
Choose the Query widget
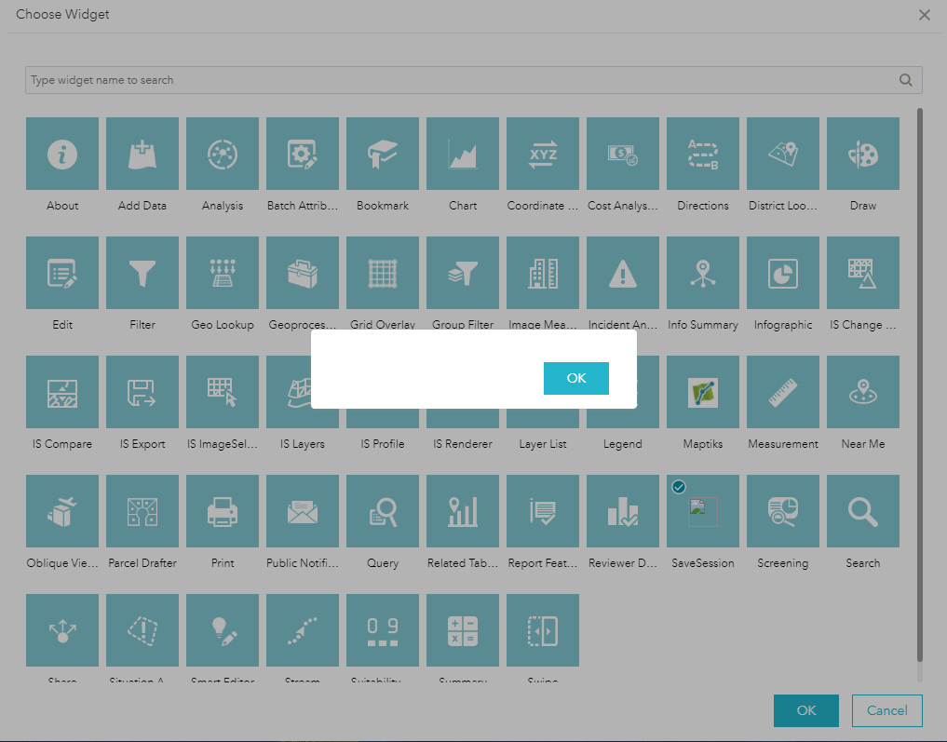(383, 511)
